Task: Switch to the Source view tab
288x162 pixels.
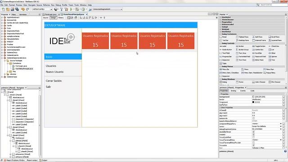Action: click(45, 18)
